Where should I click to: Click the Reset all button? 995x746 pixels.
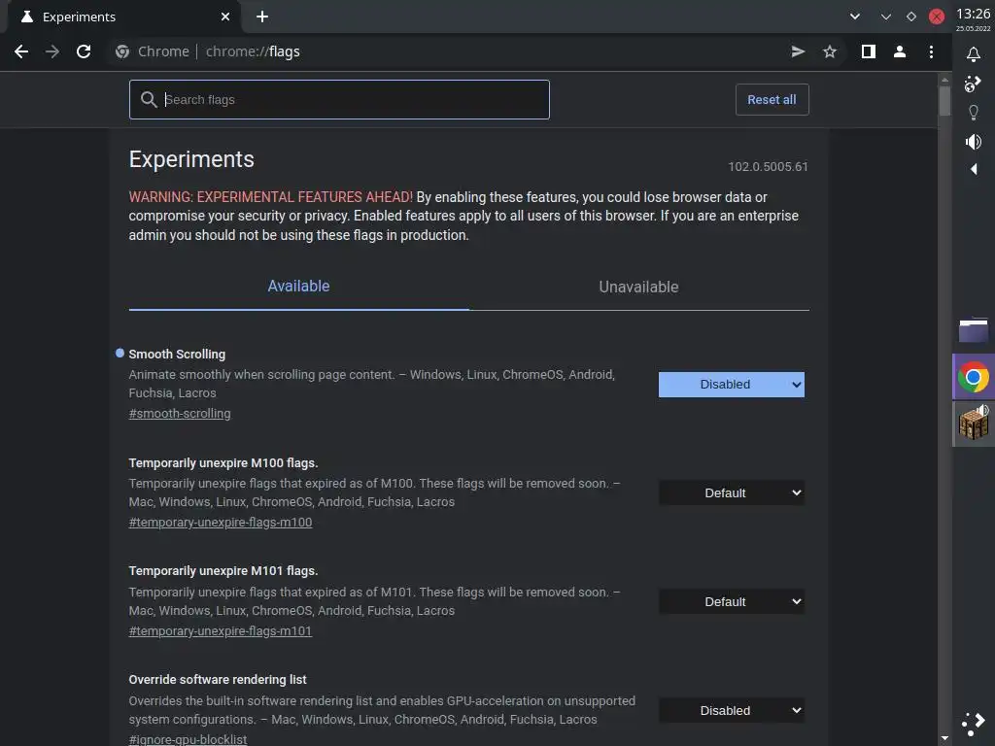tap(772, 100)
